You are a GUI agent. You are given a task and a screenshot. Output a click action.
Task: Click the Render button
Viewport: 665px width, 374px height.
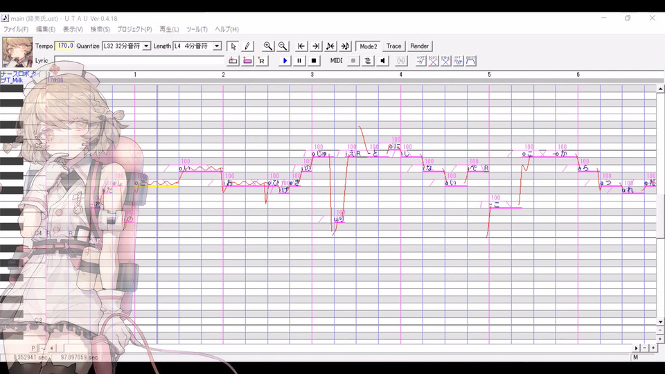pyautogui.click(x=420, y=46)
